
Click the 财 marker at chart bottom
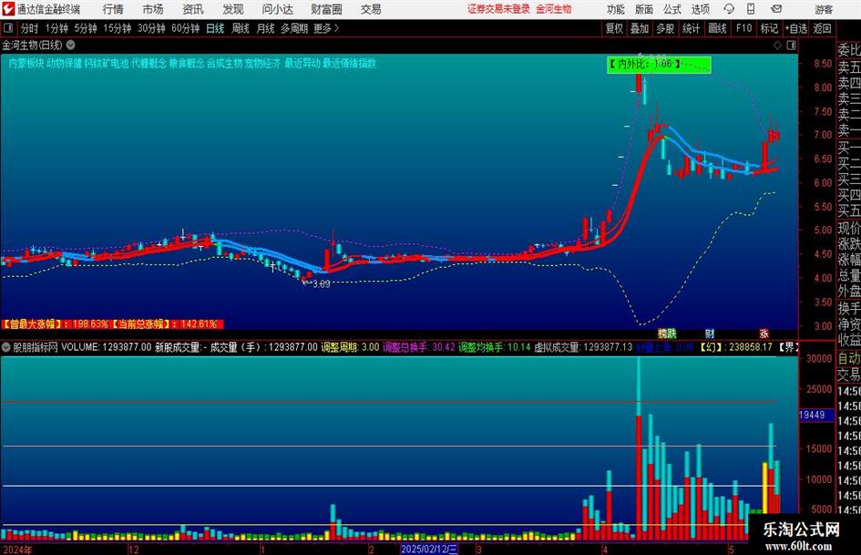point(710,333)
